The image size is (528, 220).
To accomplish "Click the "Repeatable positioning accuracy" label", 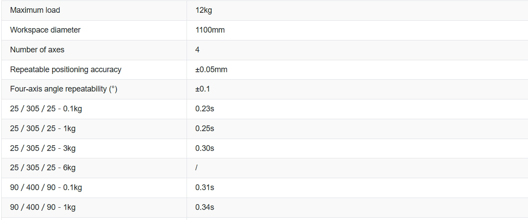I will pyautogui.click(x=66, y=70).
